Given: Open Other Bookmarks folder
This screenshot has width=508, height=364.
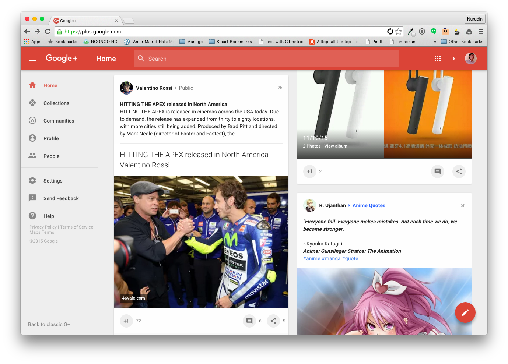Looking at the screenshot, I should click(462, 42).
